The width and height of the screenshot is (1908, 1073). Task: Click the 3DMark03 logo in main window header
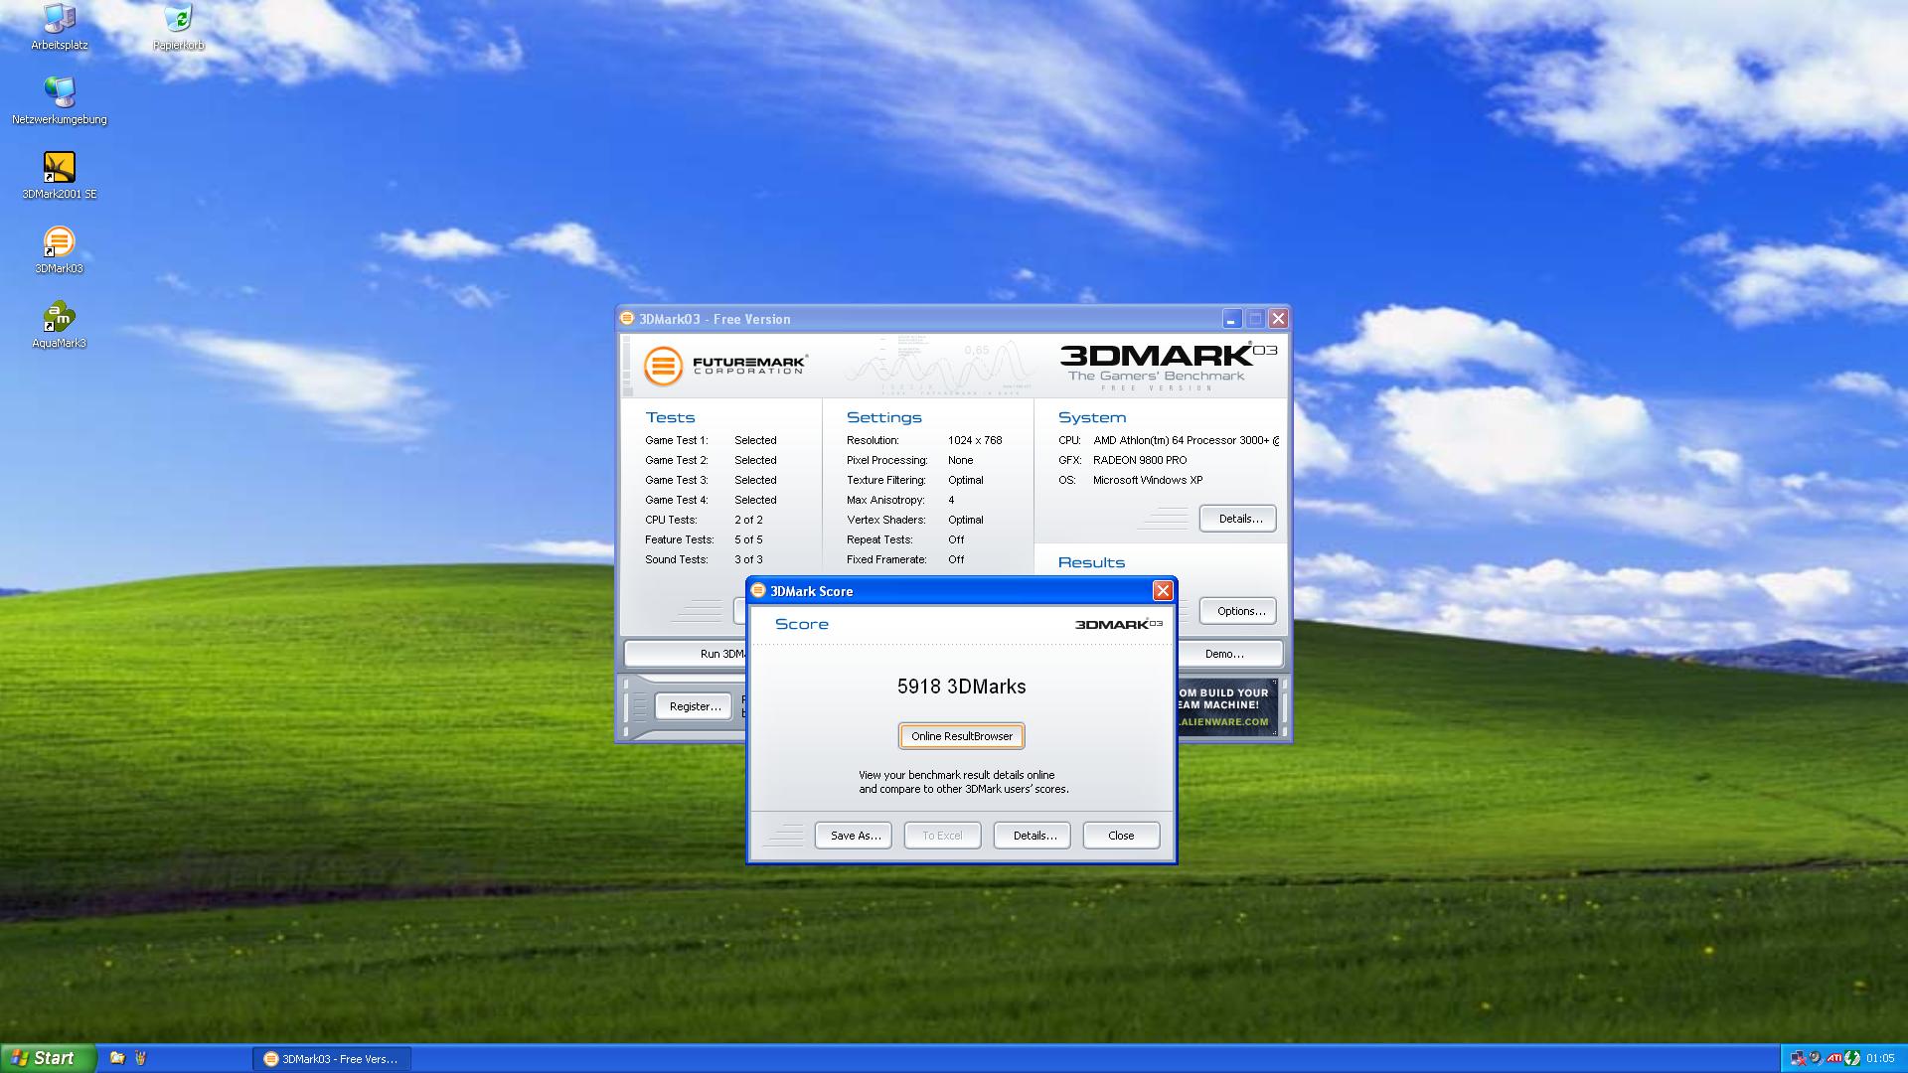coord(1168,366)
